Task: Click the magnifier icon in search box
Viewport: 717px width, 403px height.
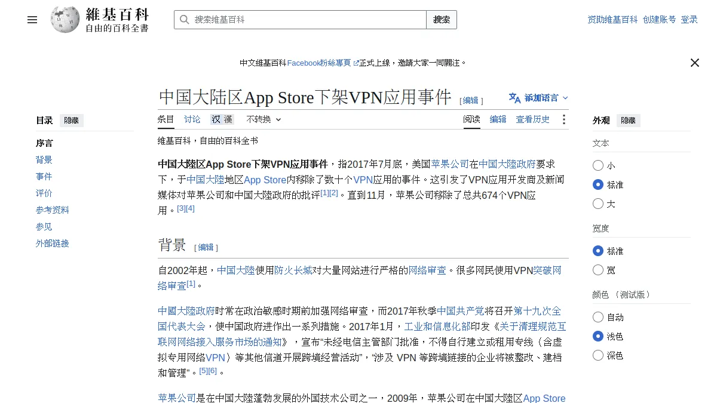Action: (184, 20)
